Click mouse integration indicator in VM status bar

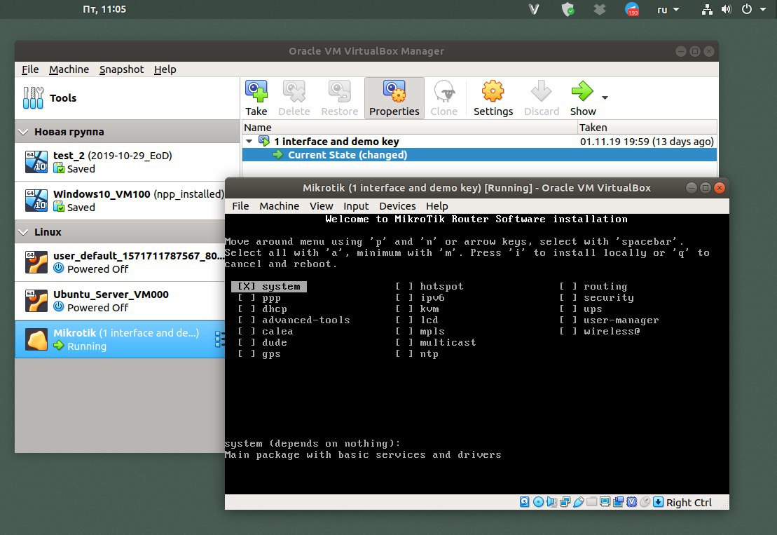click(645, 502)
